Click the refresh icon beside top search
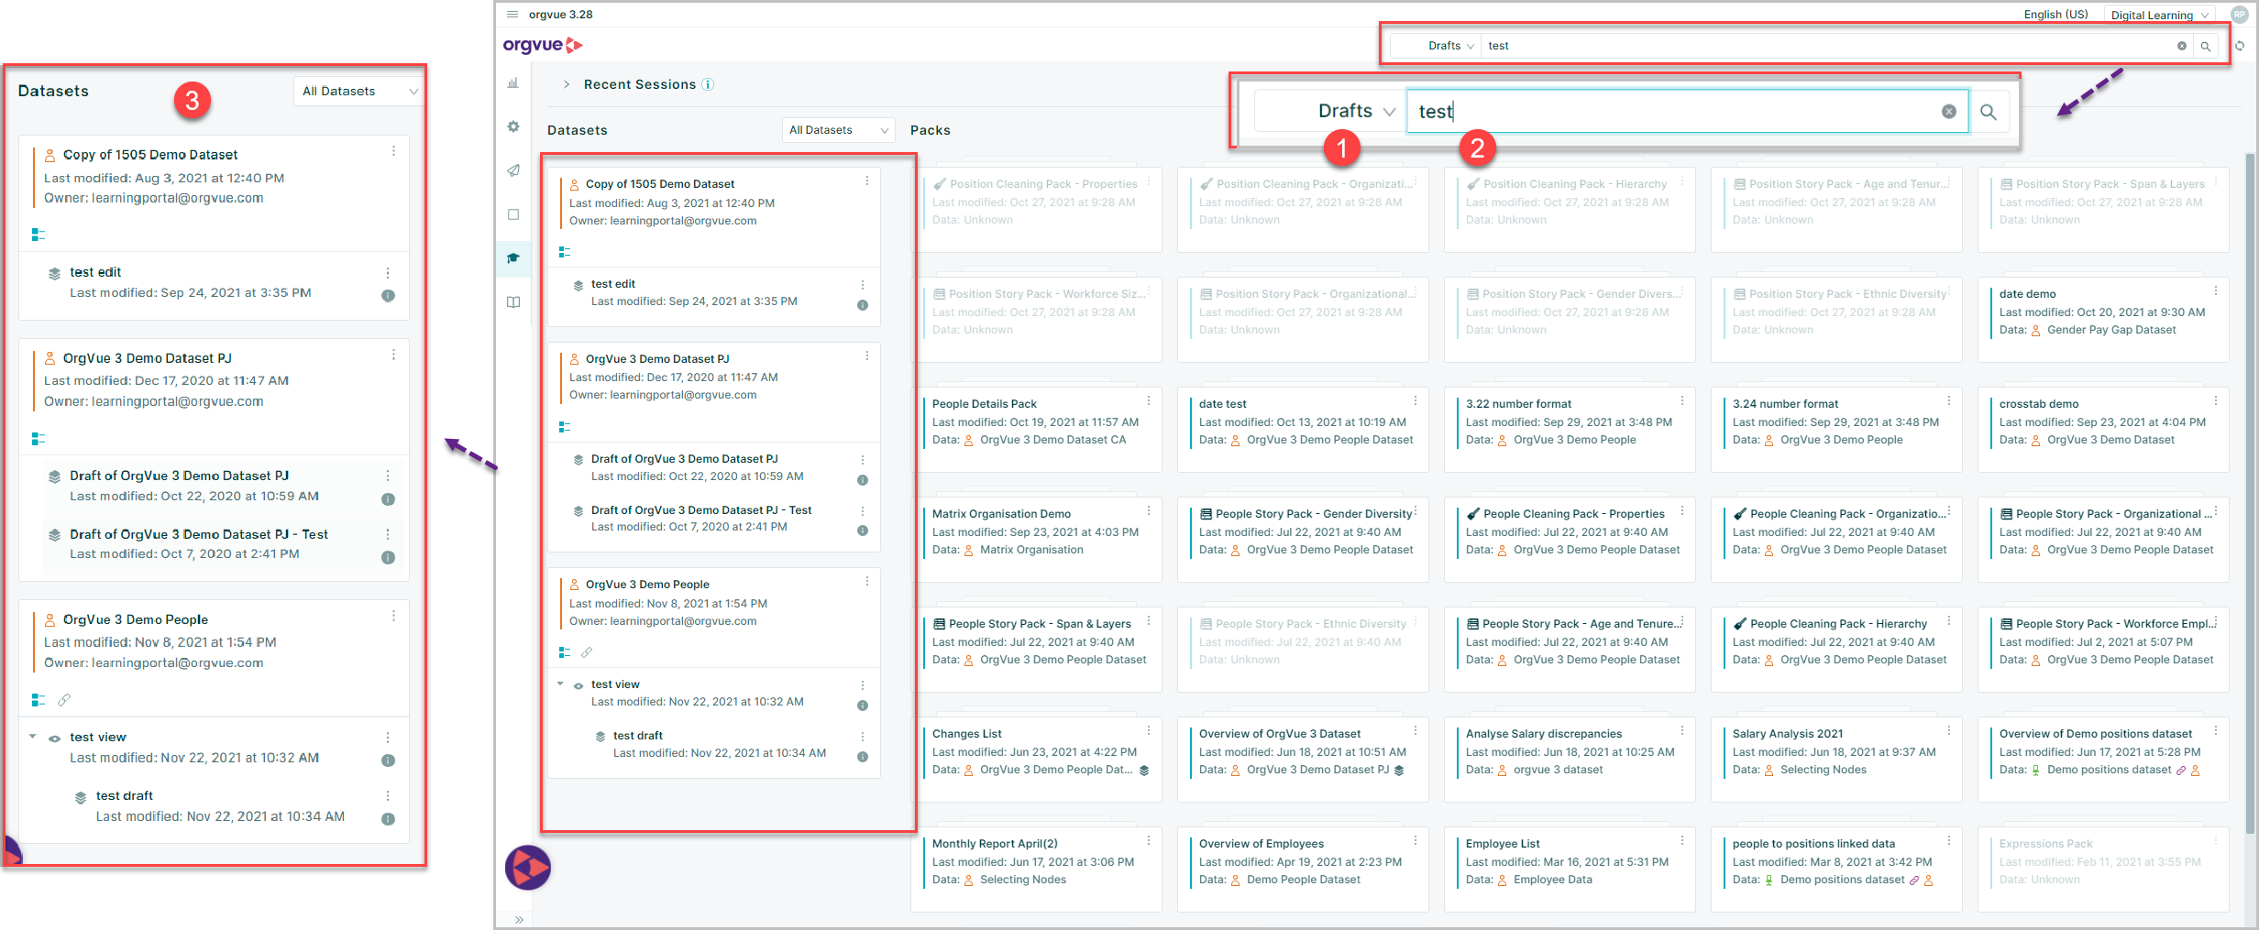This screenshot has width=2259, height=930. pos(2240,46)
